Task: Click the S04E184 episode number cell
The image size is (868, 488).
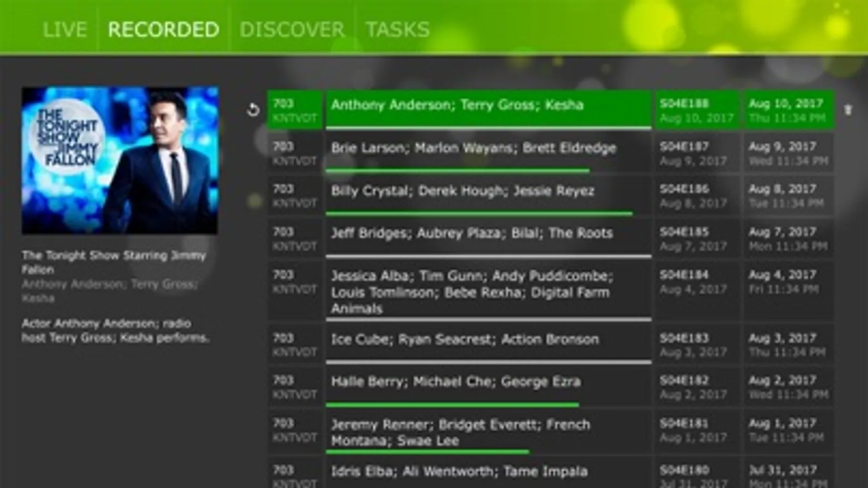Action: 696,292
